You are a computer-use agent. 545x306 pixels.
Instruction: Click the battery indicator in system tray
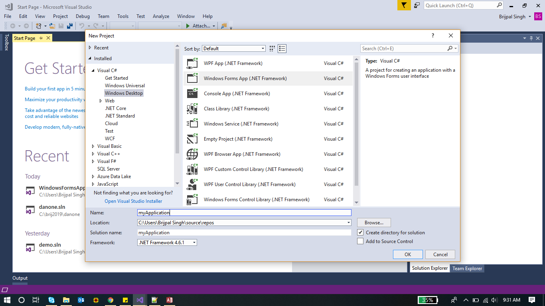pos(428,300)
